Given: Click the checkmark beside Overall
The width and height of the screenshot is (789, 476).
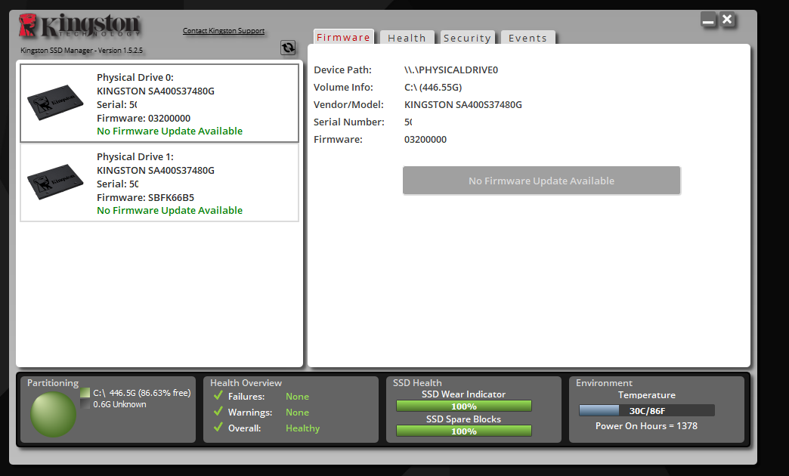Looking at the screenshot, I should pyautogui.click(x=218, y=428).
